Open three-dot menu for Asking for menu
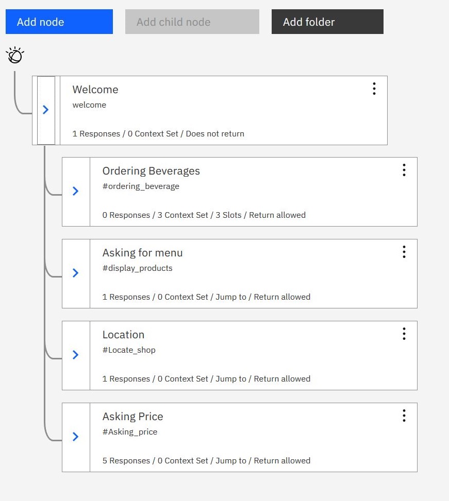Viewport: 449px width, 501px height. click(404, 252)
